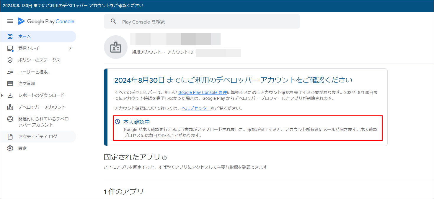Open the ヘルプセンター link
The width and height of the screenshot is (434, 199).
[196, 108]
